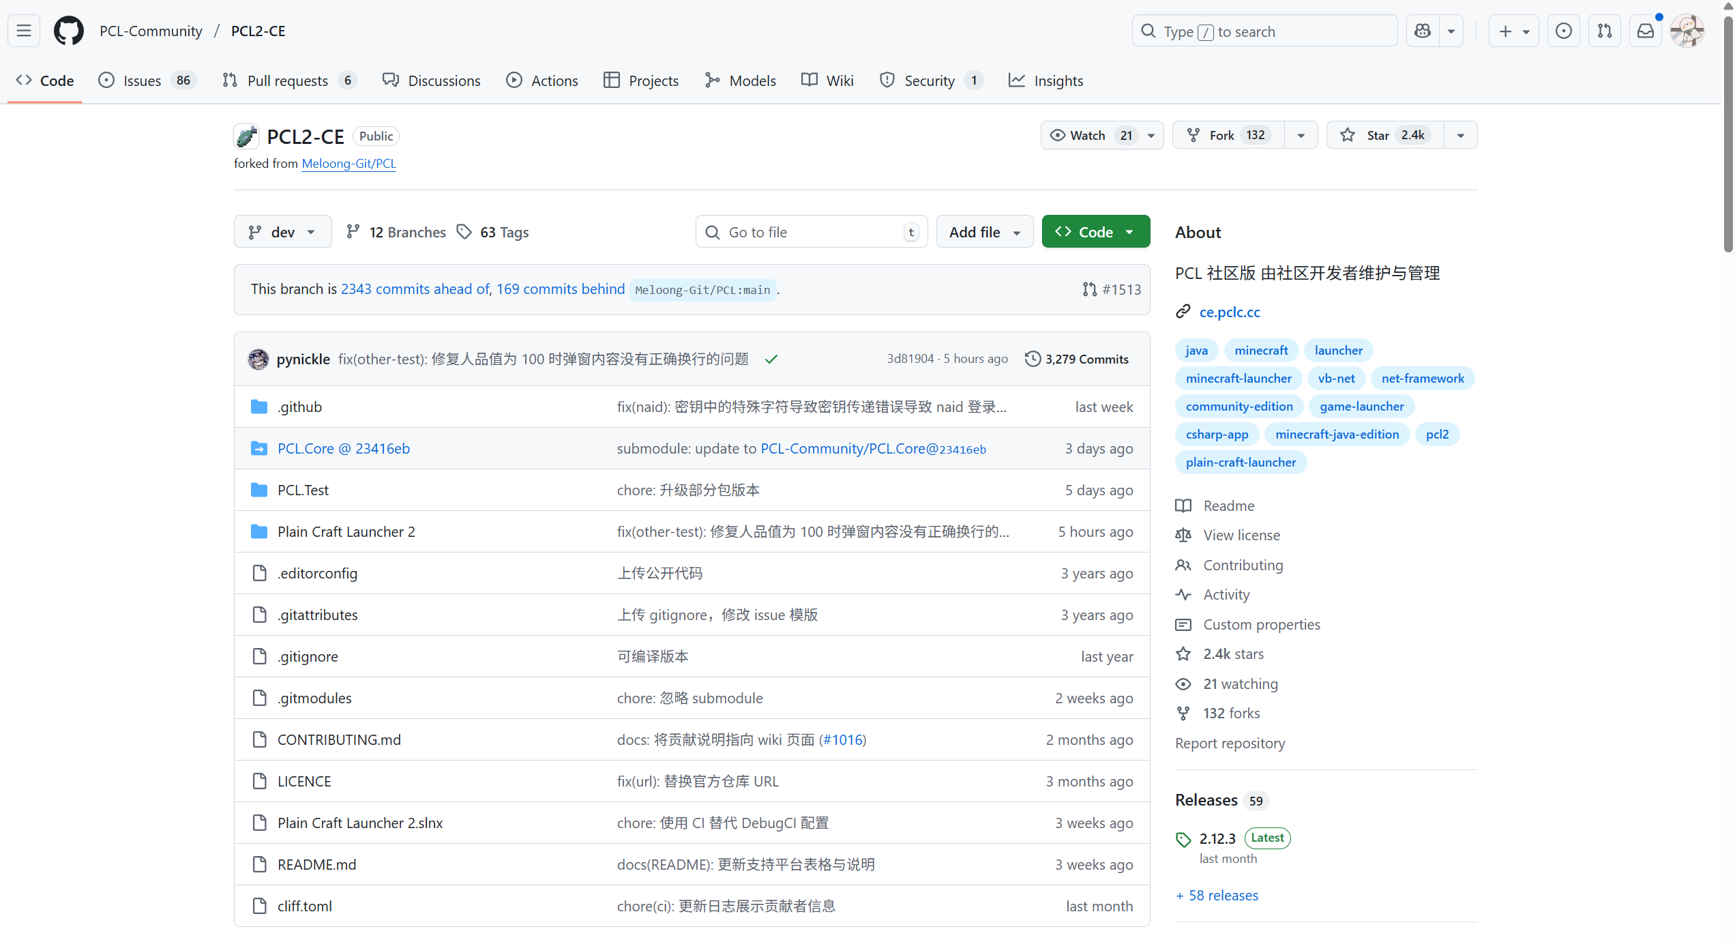Open user profile avatar menu
The width and height of the screenshot is (1735, 942).
click(x=1687, y=31)
